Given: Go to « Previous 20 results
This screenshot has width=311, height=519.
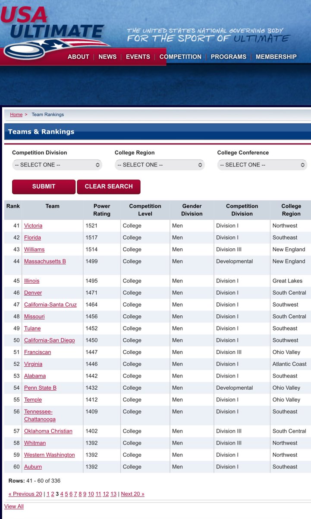Looking at the screenshot, I should coord(25,494).
